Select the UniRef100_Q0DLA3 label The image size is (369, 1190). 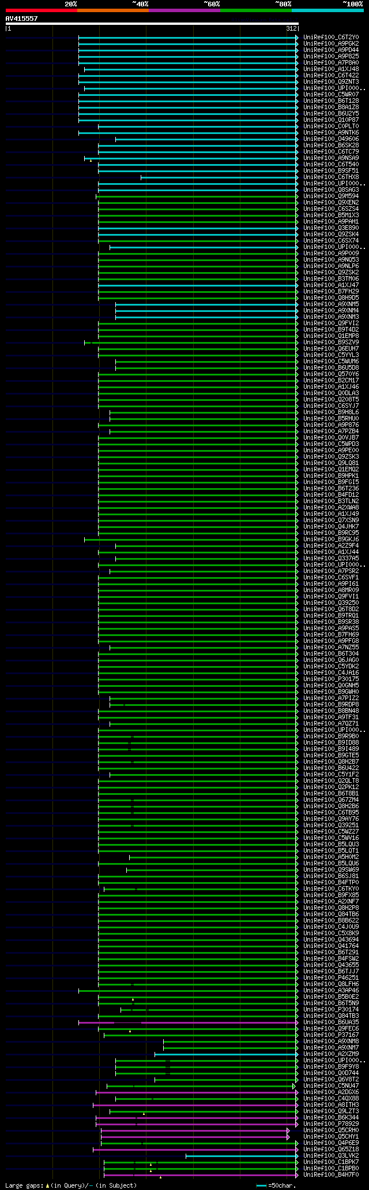coord(331,393)
